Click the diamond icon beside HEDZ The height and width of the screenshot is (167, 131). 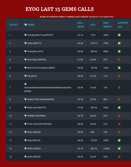[25, 148]
